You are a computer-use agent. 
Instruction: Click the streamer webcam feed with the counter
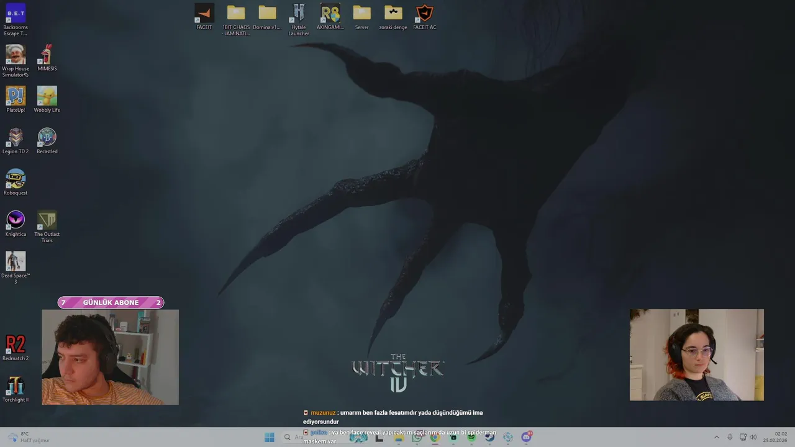(110, 357)
